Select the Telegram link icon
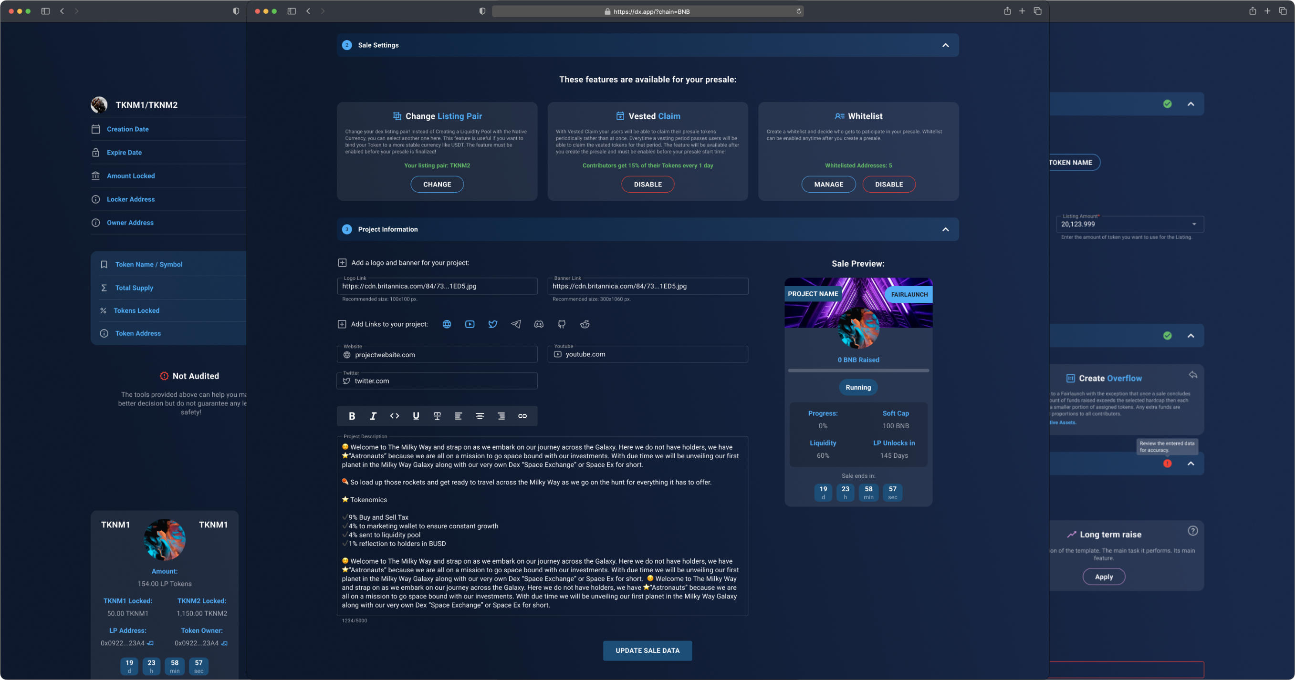This screenshot has width=1295, height=680. click(516, 324)
